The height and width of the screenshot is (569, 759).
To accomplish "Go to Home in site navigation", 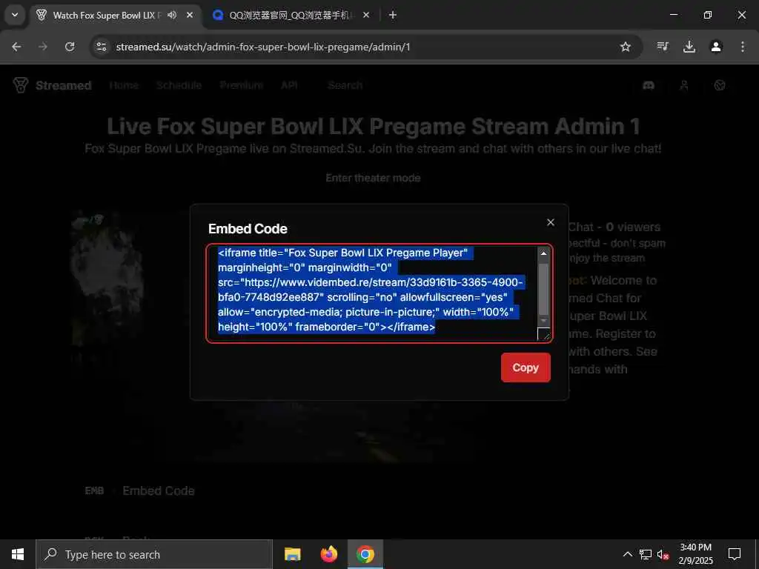I will coord(124,85).
